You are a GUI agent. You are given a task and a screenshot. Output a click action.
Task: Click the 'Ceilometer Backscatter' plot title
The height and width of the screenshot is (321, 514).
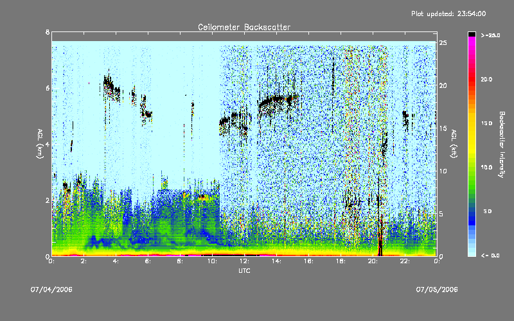[244, 27]
